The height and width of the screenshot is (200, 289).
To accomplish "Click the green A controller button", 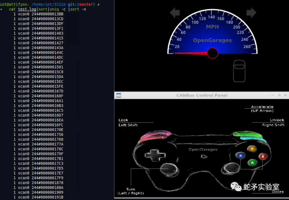I will pyautogui.click(x=252, y=163).
